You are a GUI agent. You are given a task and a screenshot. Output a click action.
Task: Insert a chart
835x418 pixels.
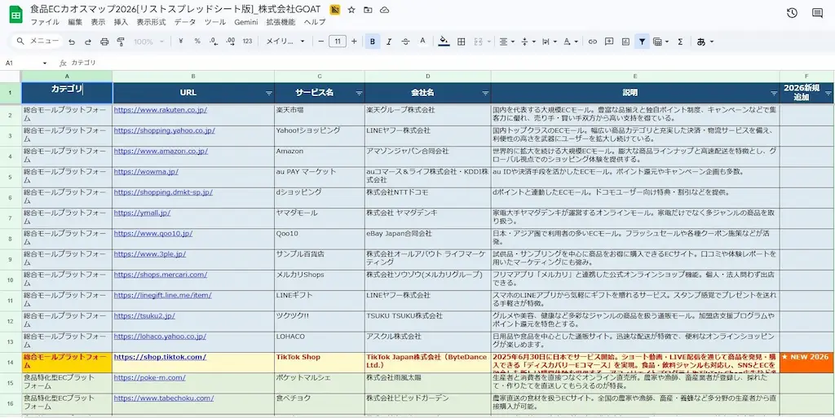pyautogui.click(x=625, y=42)
